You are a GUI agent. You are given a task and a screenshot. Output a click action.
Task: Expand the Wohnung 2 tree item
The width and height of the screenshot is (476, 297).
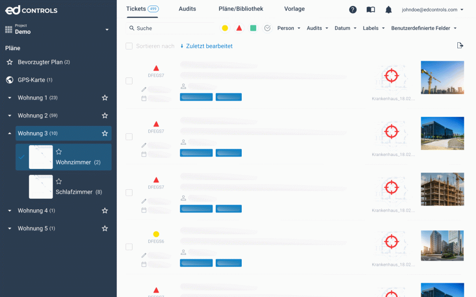point(10,116)
